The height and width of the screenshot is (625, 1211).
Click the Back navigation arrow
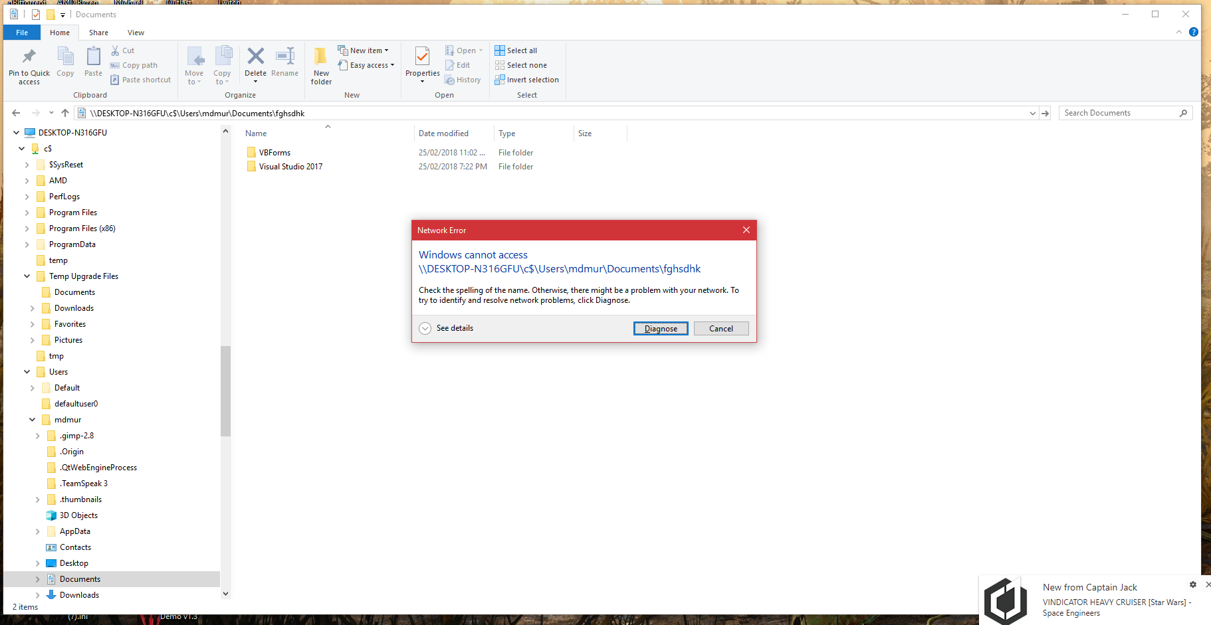[16, 113]
